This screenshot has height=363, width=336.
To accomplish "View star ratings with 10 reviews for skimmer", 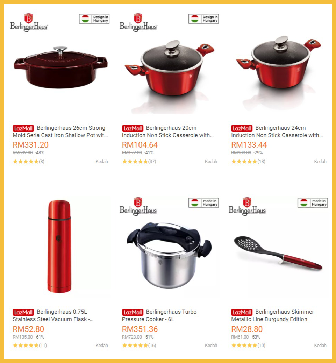I will [x=248, y=346].
